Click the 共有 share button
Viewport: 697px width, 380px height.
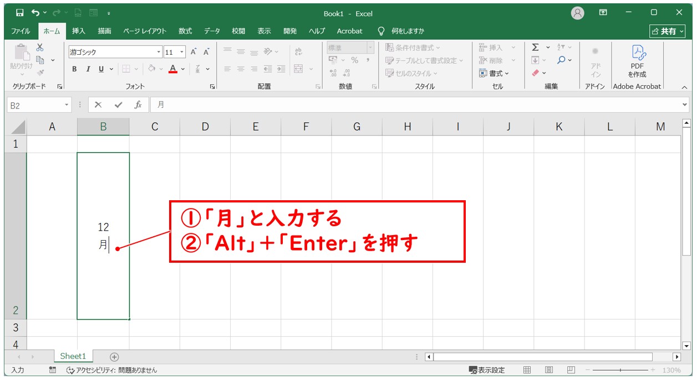668,32
